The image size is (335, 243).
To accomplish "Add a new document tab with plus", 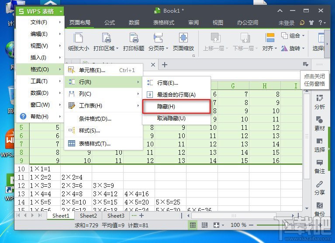I will pos(165,65).
